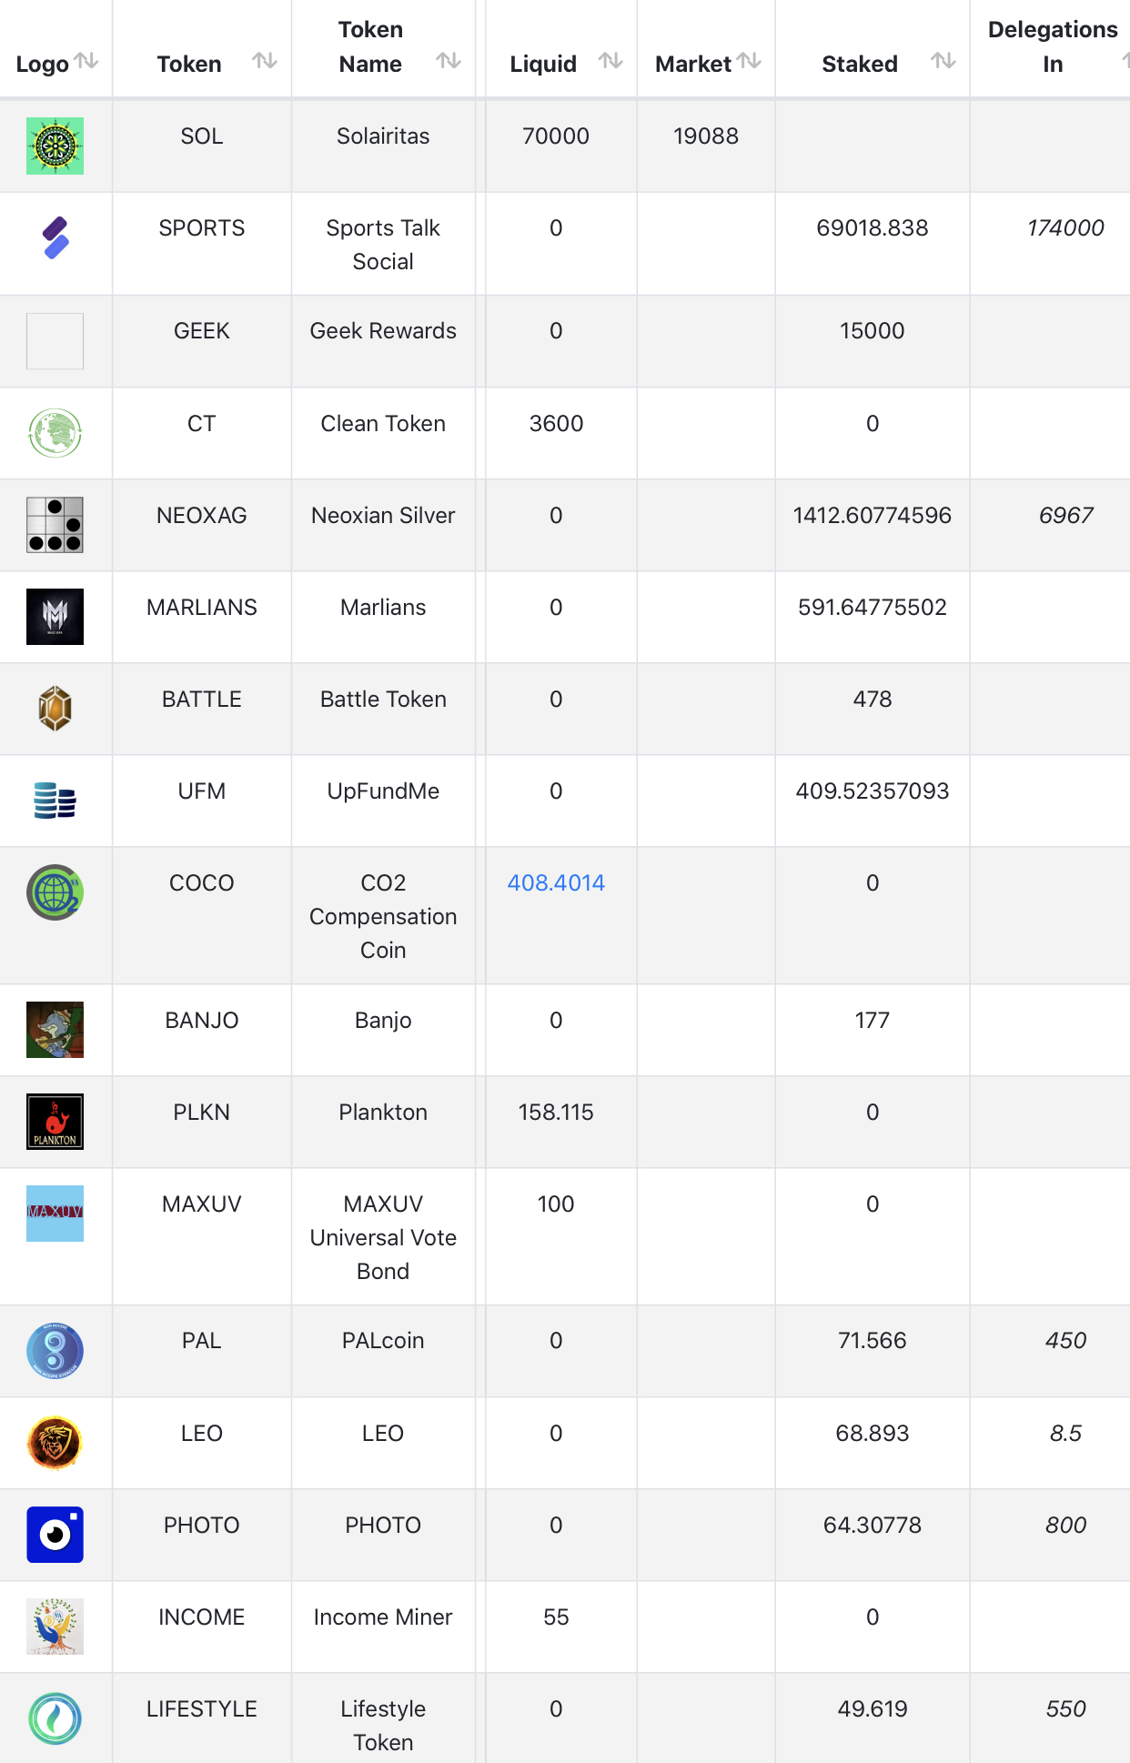Image resolution: width=1130 pixels, height=1763 pixels.
Task: Click the empty GEEK logo placeholder
Action: point(55,341)
